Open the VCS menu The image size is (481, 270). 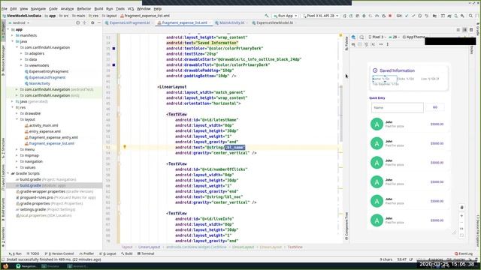coord(131,9)
